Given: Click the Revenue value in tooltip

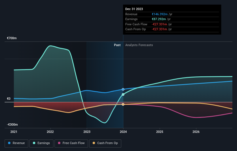Looking at the screenshot, I should 160,14.
